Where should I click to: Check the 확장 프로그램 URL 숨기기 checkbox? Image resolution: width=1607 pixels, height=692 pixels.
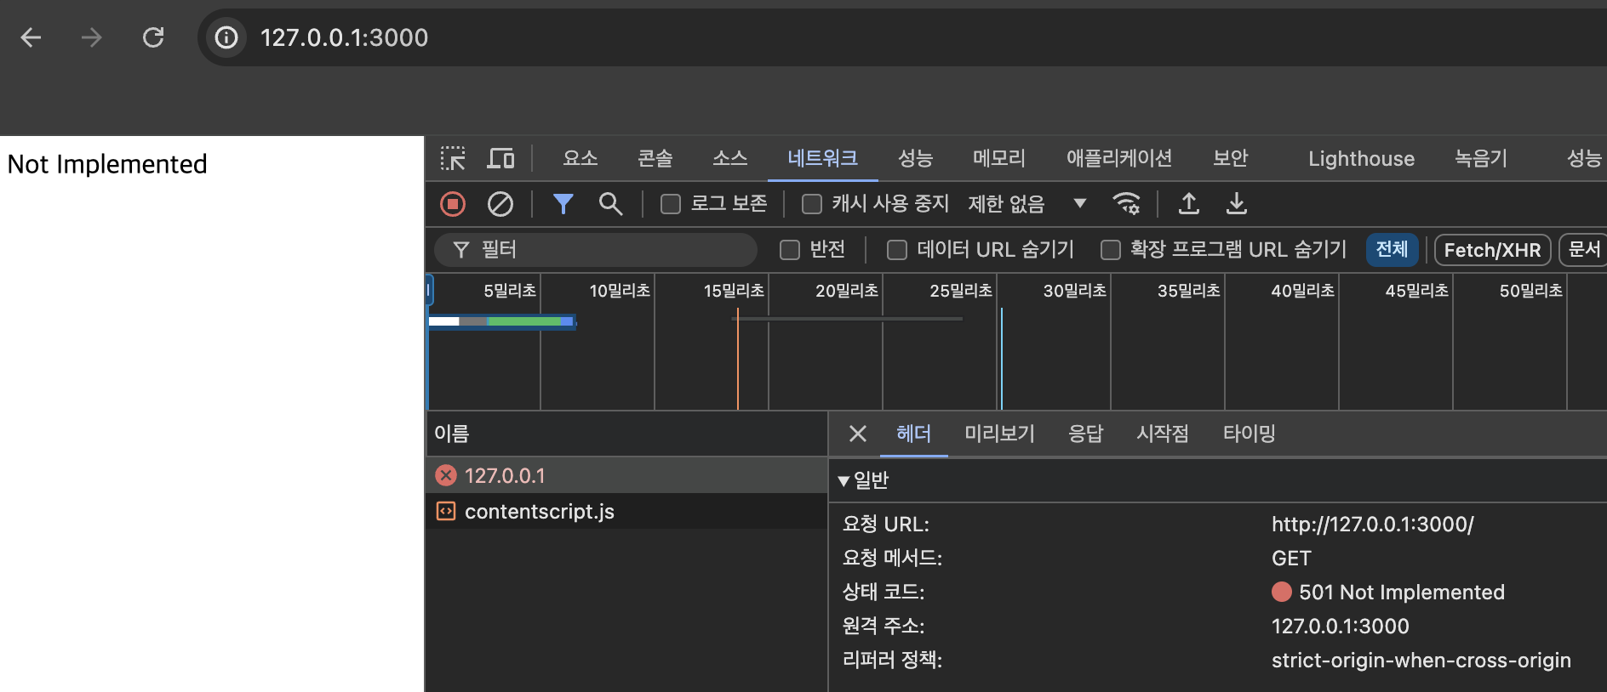[1111, 250]
